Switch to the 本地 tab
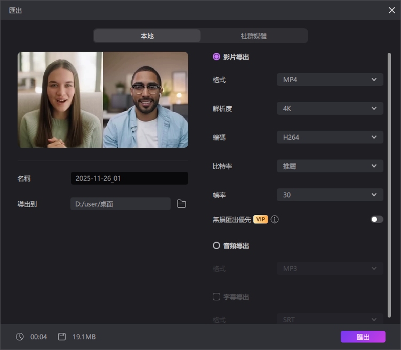401x350 pixels. click(147, 36)
